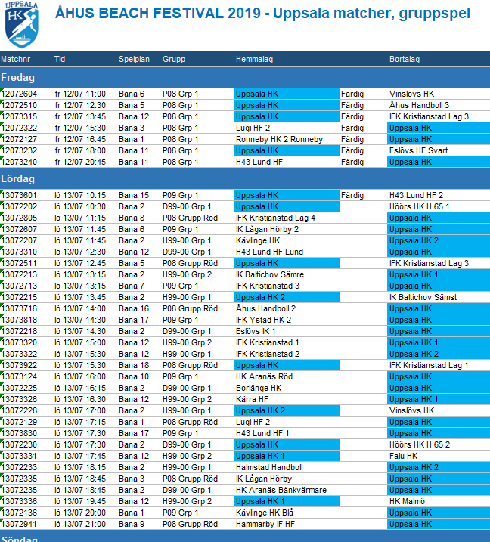
Task: Click IK Lågan Hörby 2 cell
Action: 267,229
